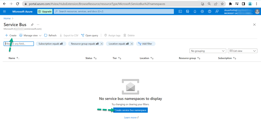Sort by Tier column
The image size is (261, 120).
click(117, 58)
